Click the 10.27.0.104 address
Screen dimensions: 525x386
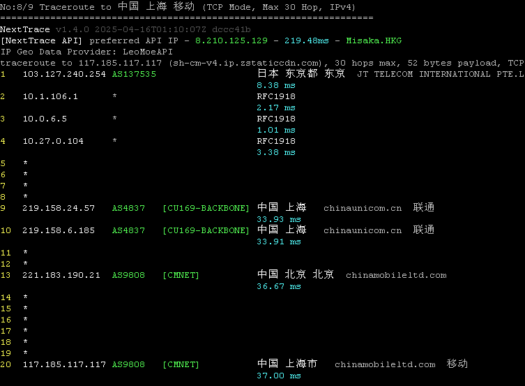53,141
